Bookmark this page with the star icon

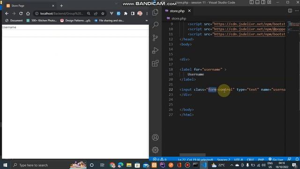[103, 14]
